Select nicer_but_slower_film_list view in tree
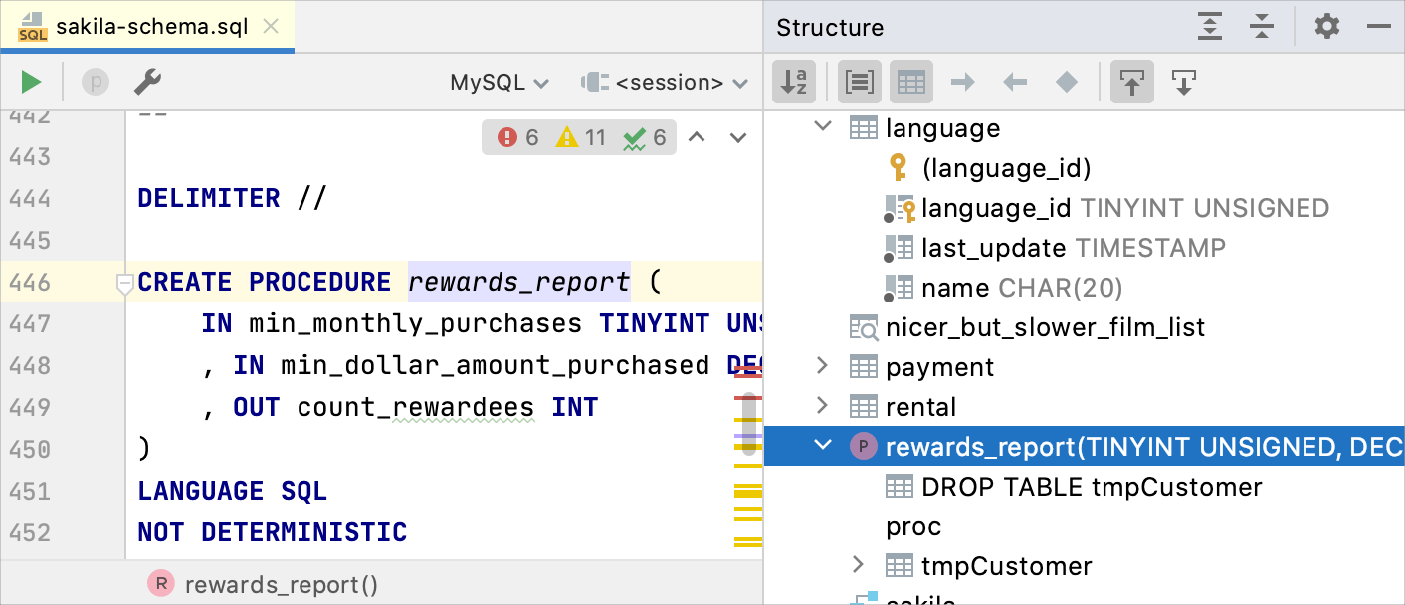This screenshot has height=605, width=1405. point(1045,327)
